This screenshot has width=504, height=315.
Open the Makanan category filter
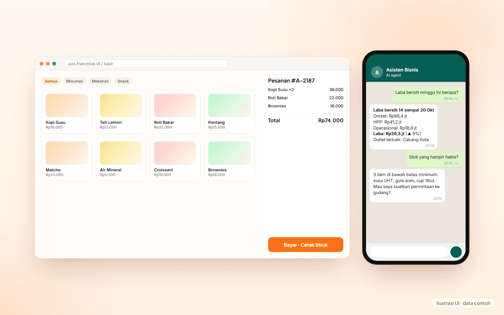click(x=100, y=81)
